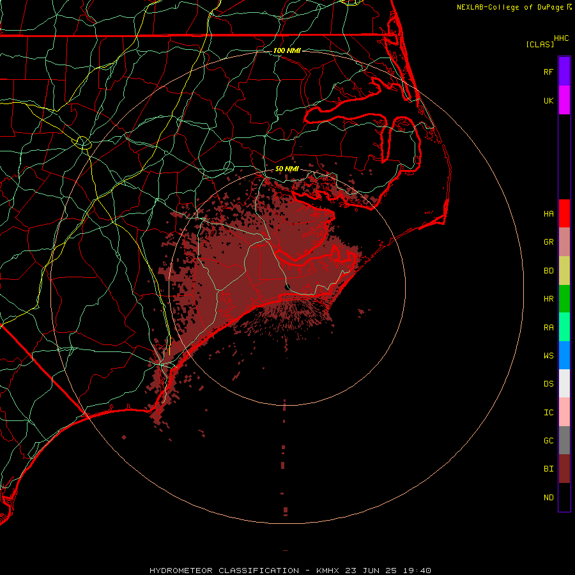Click the RA legend label
Screen dimensions: 575x575
coord(548,328)
